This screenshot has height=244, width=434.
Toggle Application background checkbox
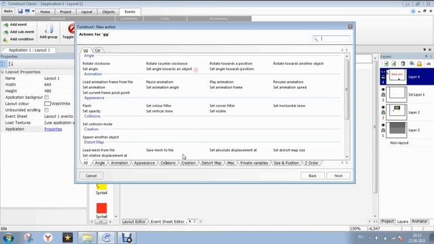(47, 98)
